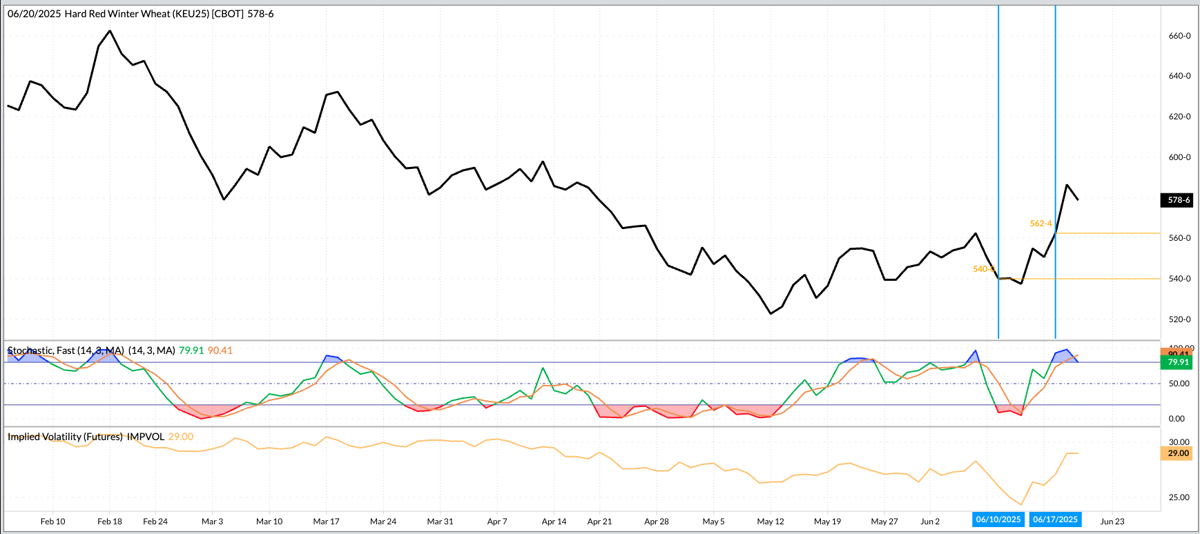This screenshot has height=534, width=1200.
Task: Click the green 79.91 stochastic axis tag
Action: [1178, 362]
